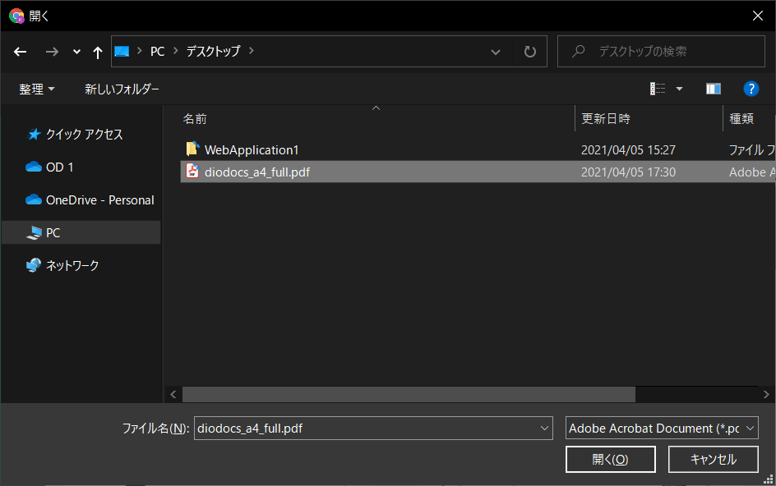Go forward with the right arrow
The image size is (776, 486).
(52, 52)
